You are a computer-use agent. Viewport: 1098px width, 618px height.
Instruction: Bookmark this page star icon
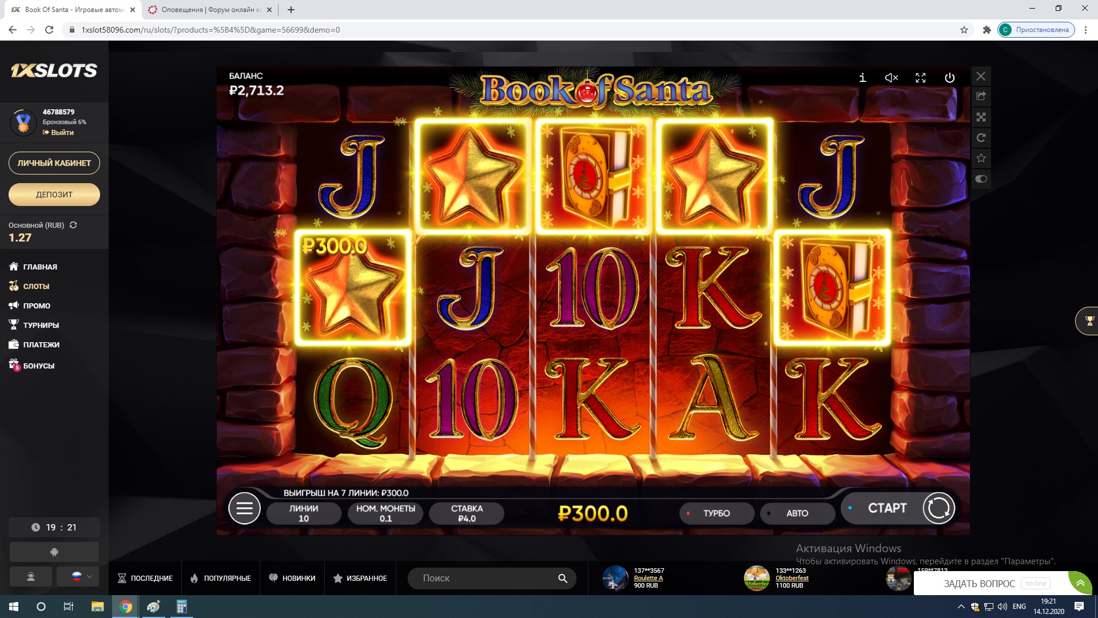coord(964,30)
